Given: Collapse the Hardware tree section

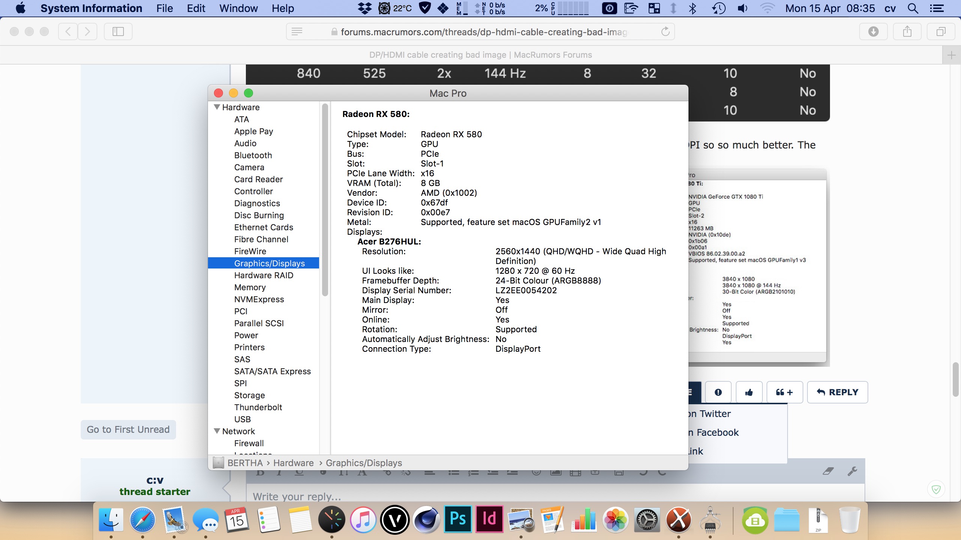Looking at the screenshot, I should coord(217,107).
